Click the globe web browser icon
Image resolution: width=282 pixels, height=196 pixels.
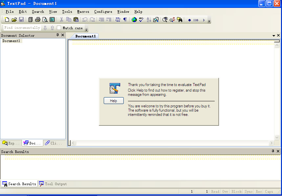point(134,19)
